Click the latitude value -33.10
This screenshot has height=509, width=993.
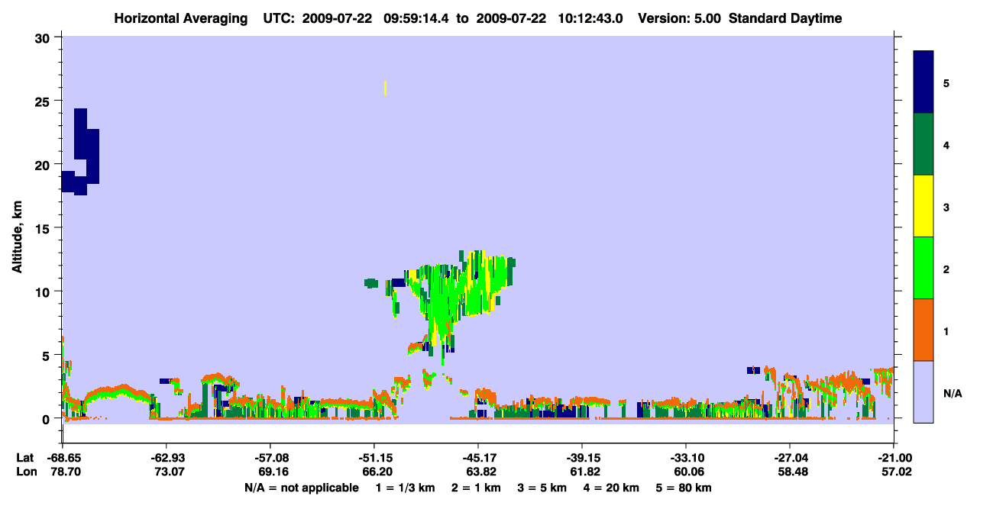pos(686,458)
